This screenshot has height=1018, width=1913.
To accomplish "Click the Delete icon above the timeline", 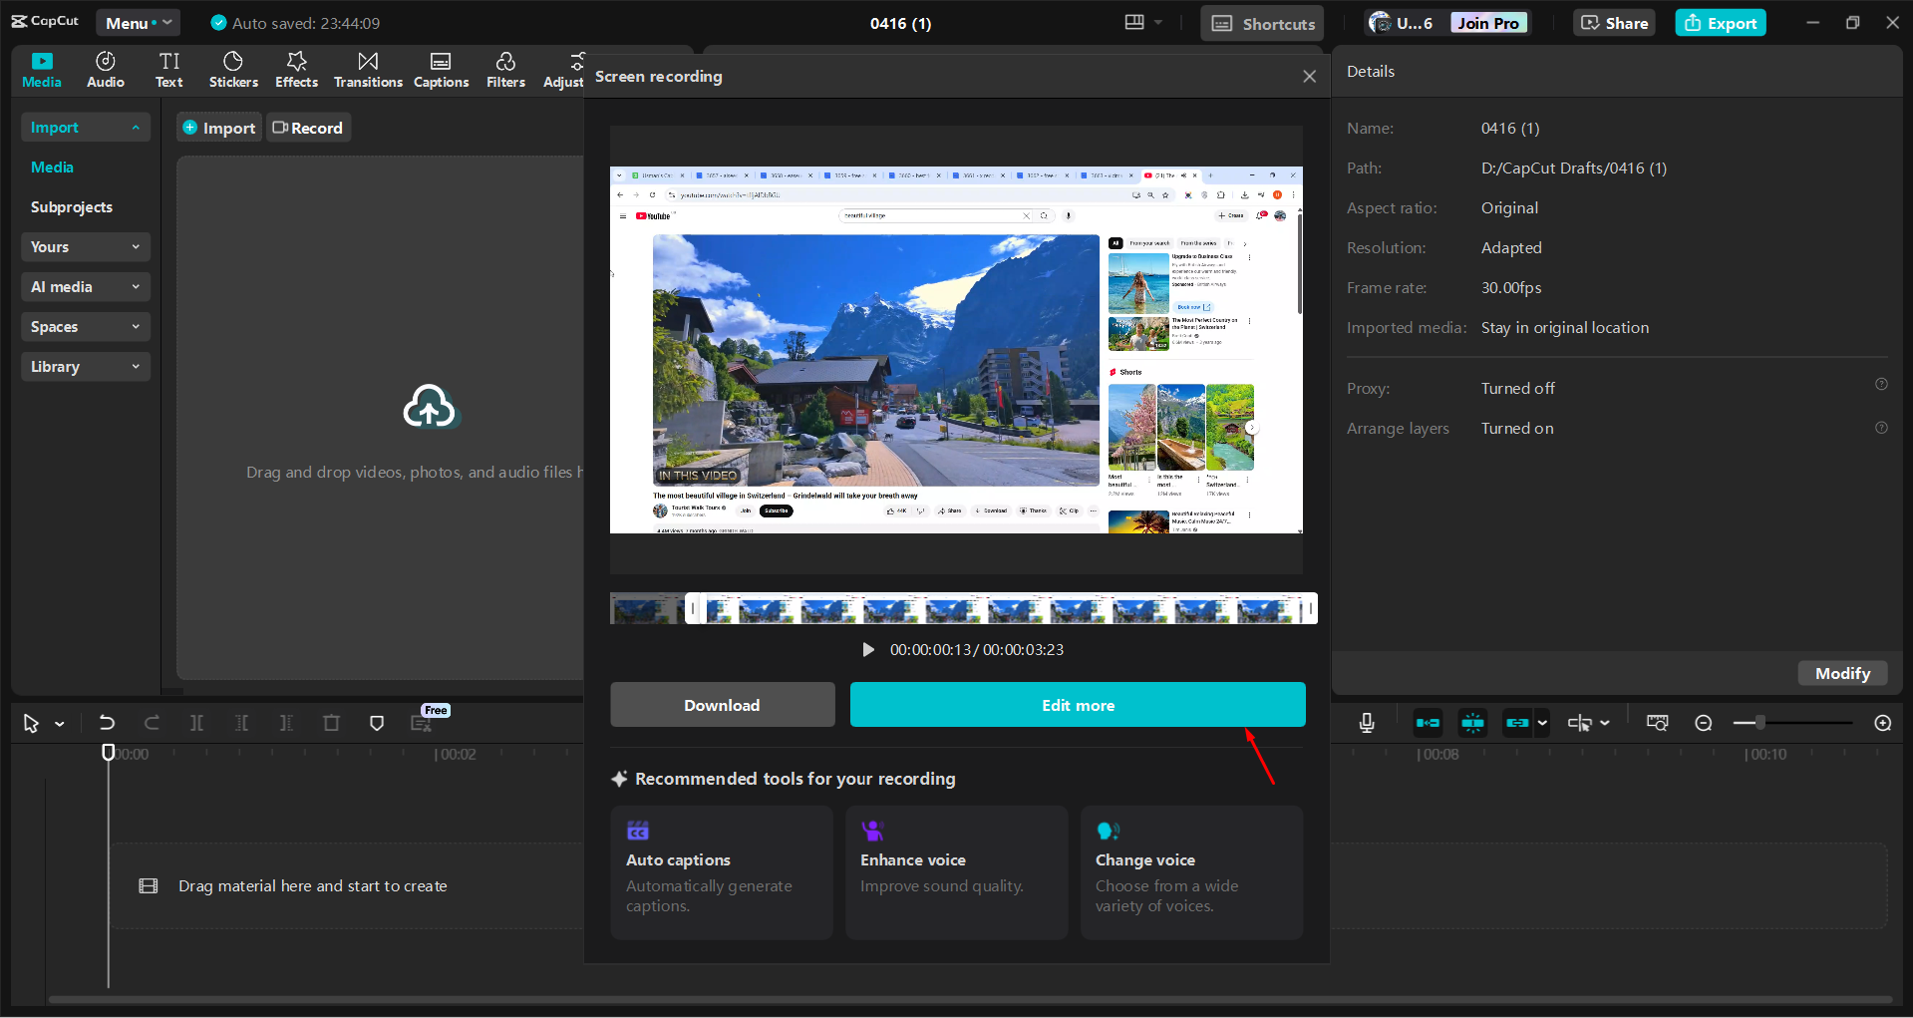I will 331,722.
